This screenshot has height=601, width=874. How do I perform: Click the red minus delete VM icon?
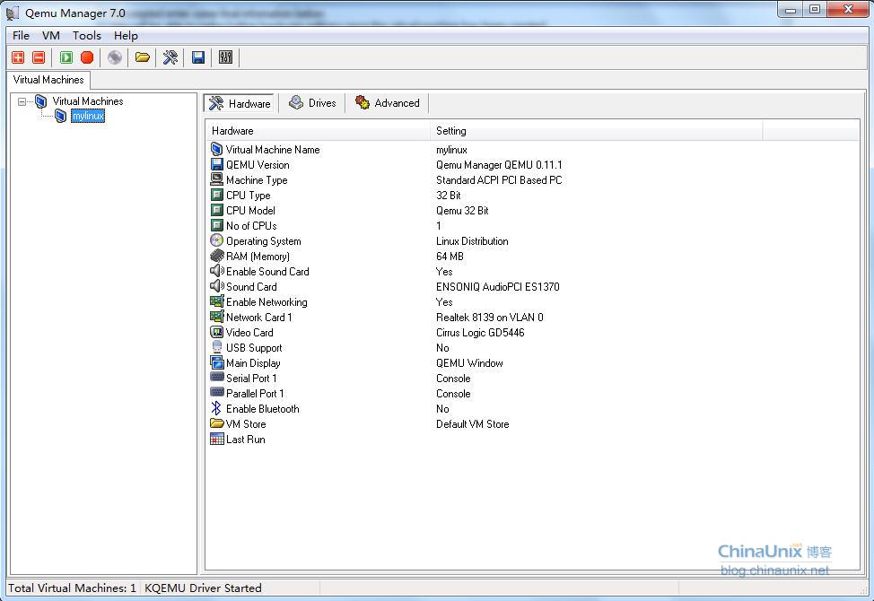[x=39, y=57]
